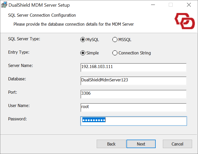
Task: Cancel the installation
Action: (177, 144)
